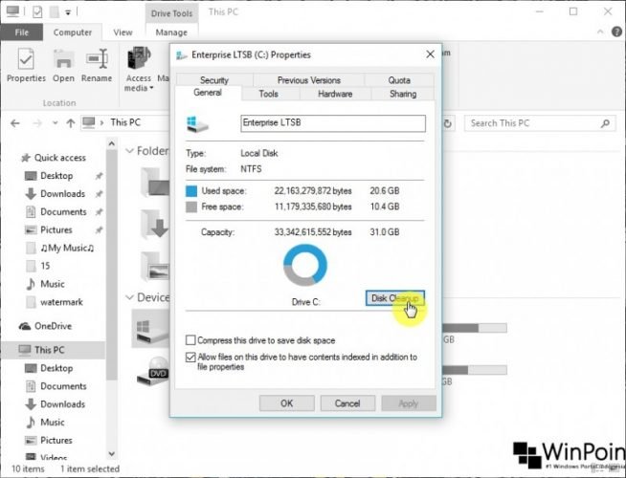Collapse the Folders group chevron
The width and height of the screenshot is (626, 478).
pyautogui.click(x=129, y=151)
